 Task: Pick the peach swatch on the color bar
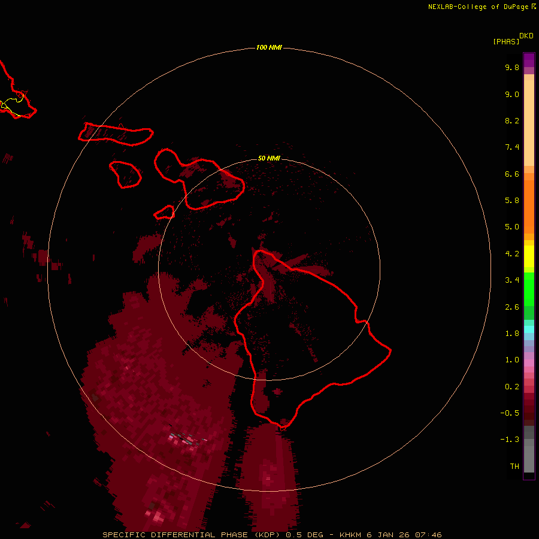coord(529,123)
